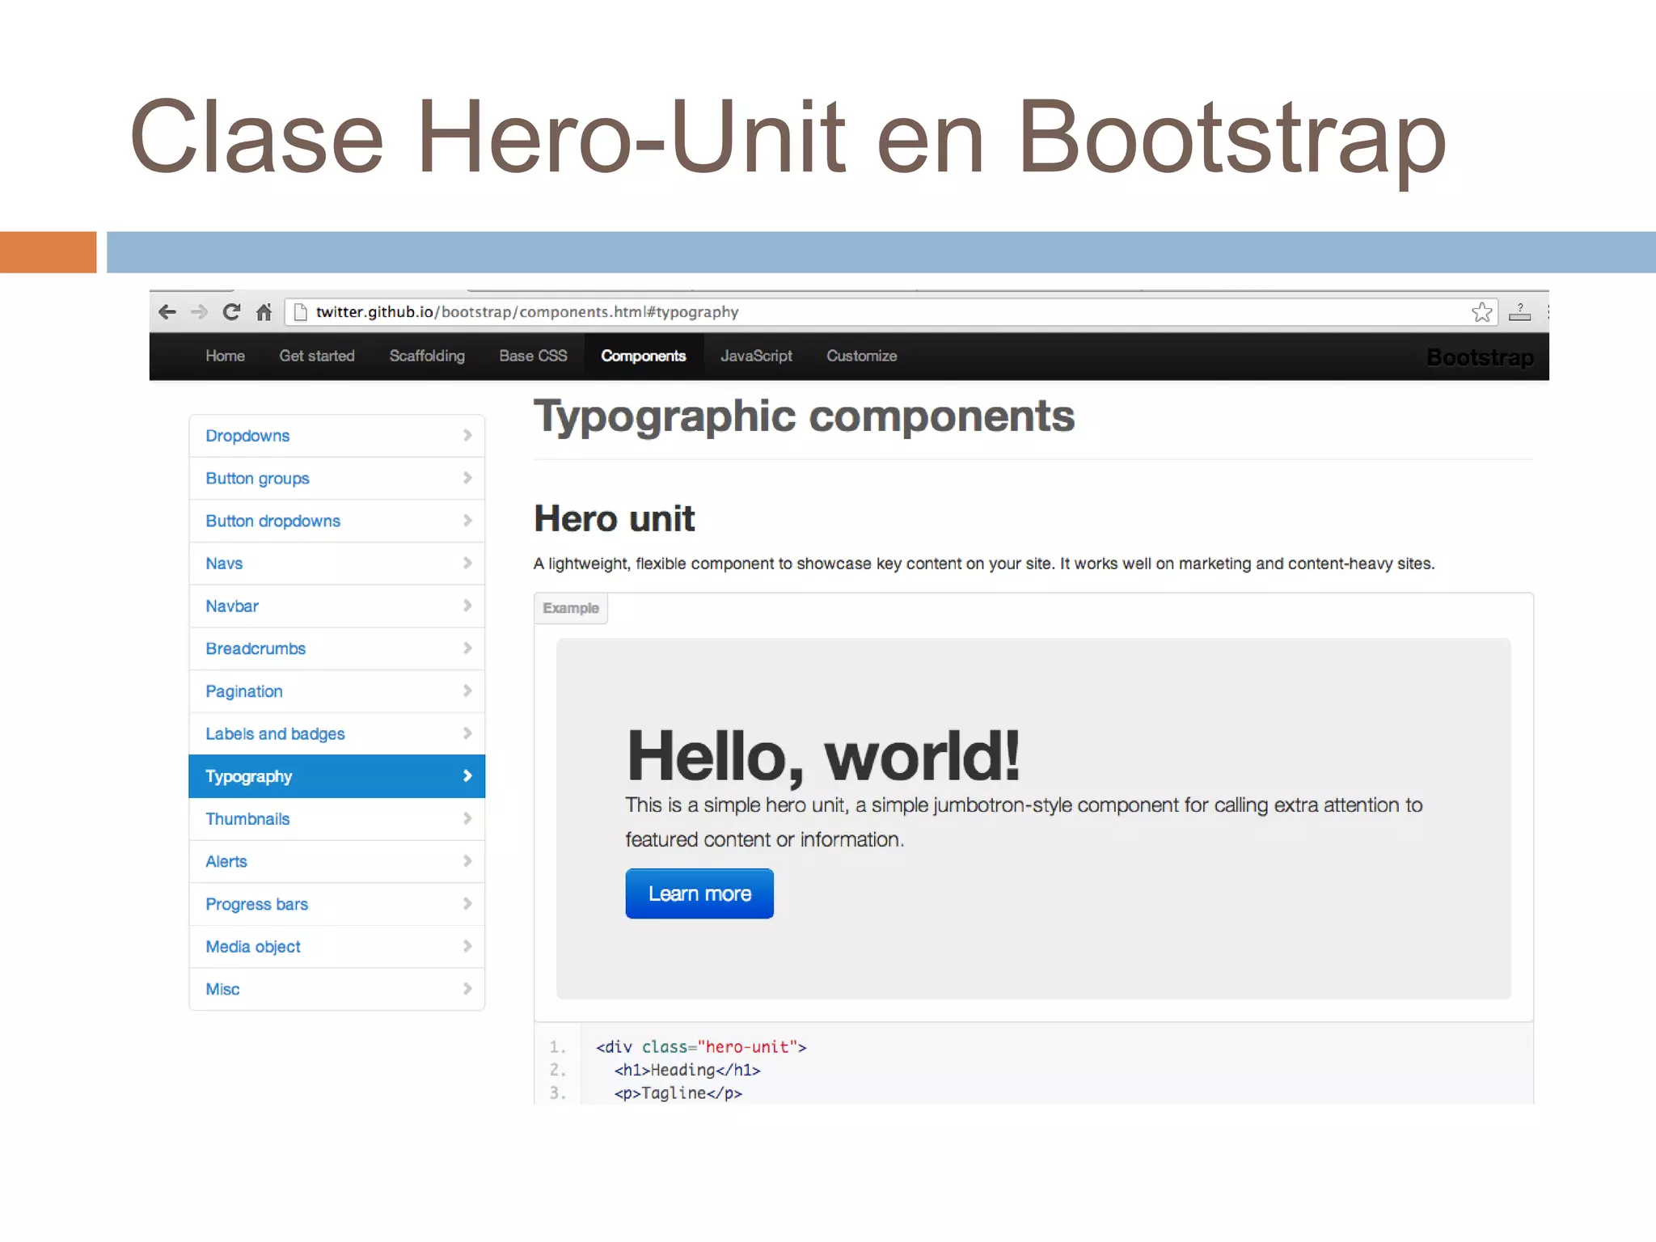Click chevron on Button groups row
Screen dimensions: 1656x1242
tap(467, 479)
